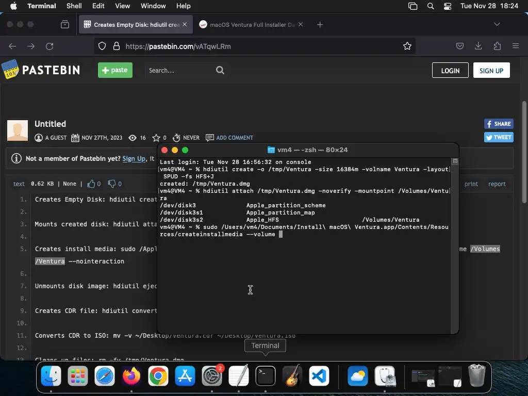The image size is (528, 396).
Task: Open the Firefox extensions icon
Action: pyautogui.click(x=497, y=46)
